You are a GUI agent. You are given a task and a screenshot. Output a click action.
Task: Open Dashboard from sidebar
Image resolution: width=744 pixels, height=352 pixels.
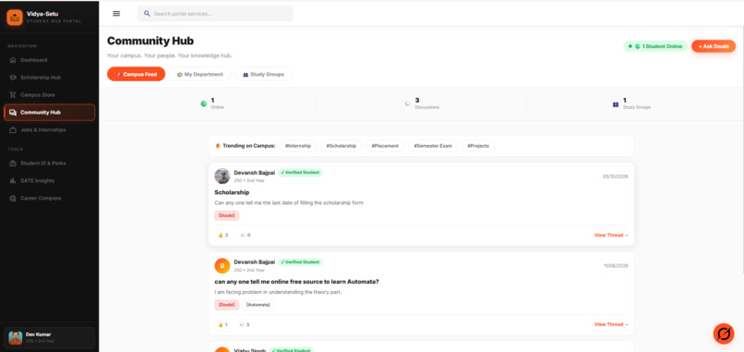pyautogui.click(x=49, y=60)
